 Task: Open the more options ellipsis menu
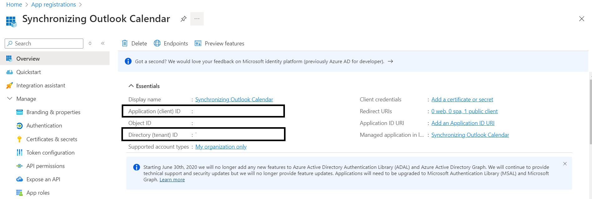pos(197,19)
